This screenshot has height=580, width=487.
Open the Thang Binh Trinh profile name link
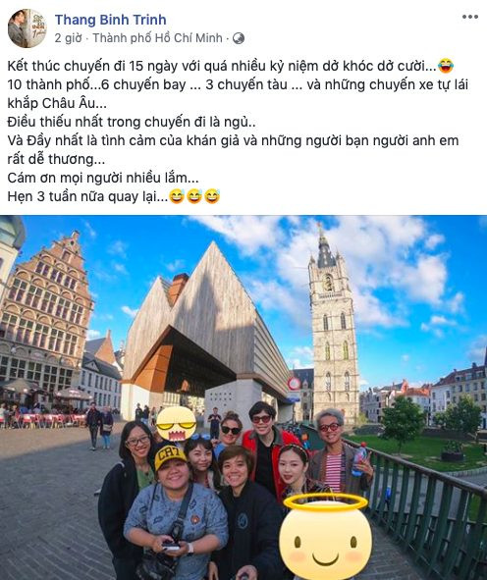(x=111, y=20)
